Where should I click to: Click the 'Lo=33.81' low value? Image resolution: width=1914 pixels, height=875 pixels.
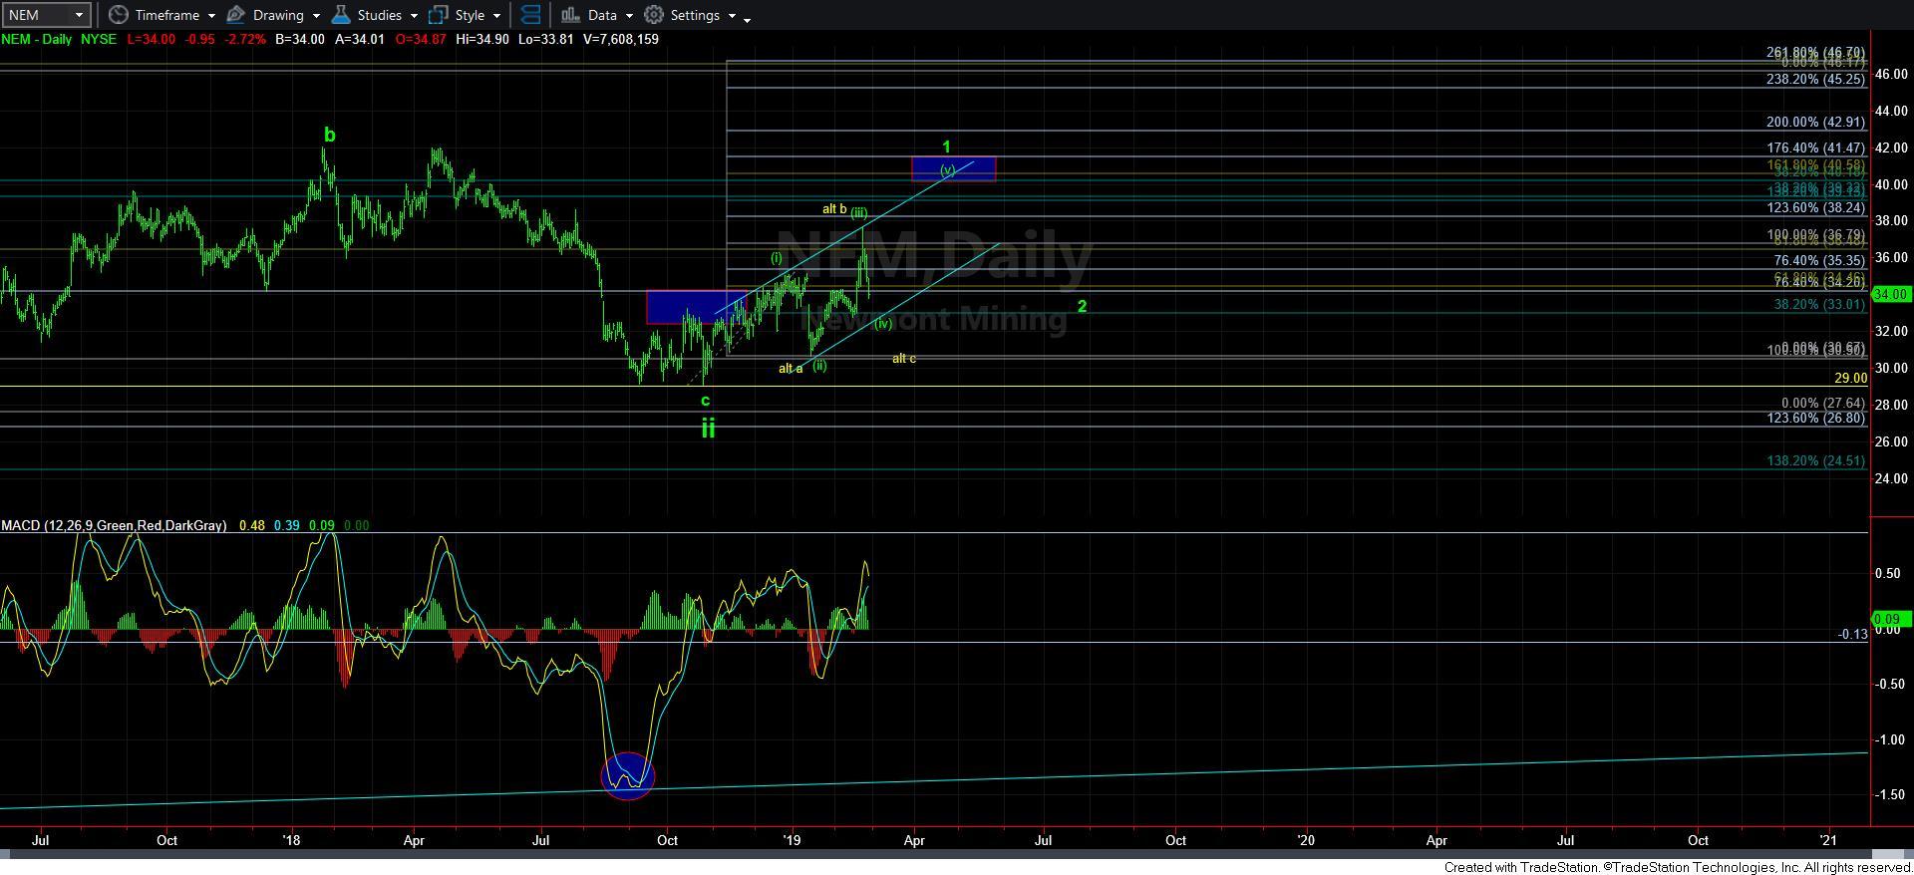point(547,39)
